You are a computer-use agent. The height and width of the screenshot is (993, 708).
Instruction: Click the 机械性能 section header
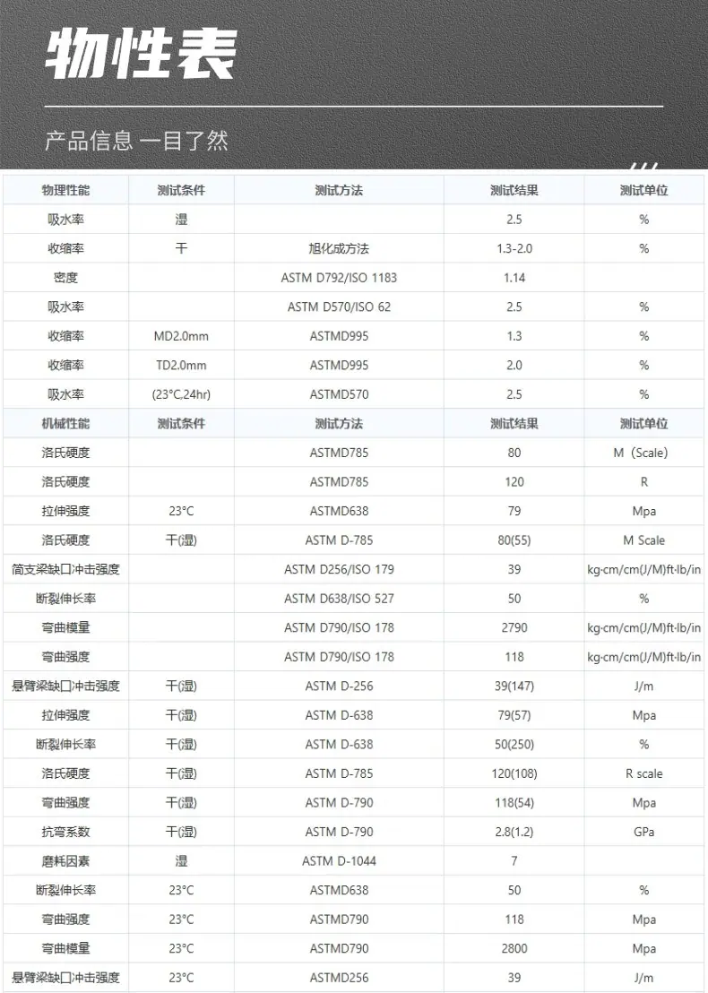coord(65,424)
